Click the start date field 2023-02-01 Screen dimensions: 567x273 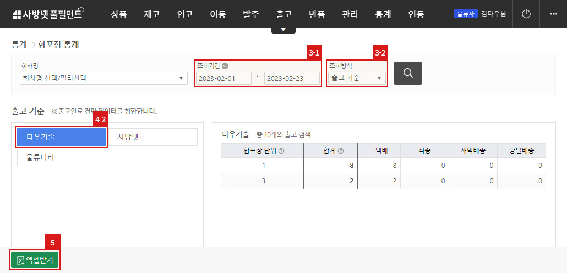click(x=223, y=79)
